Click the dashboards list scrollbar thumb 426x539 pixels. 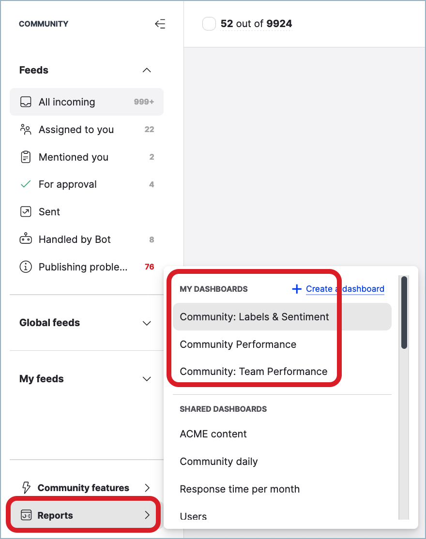coord(404,312)
